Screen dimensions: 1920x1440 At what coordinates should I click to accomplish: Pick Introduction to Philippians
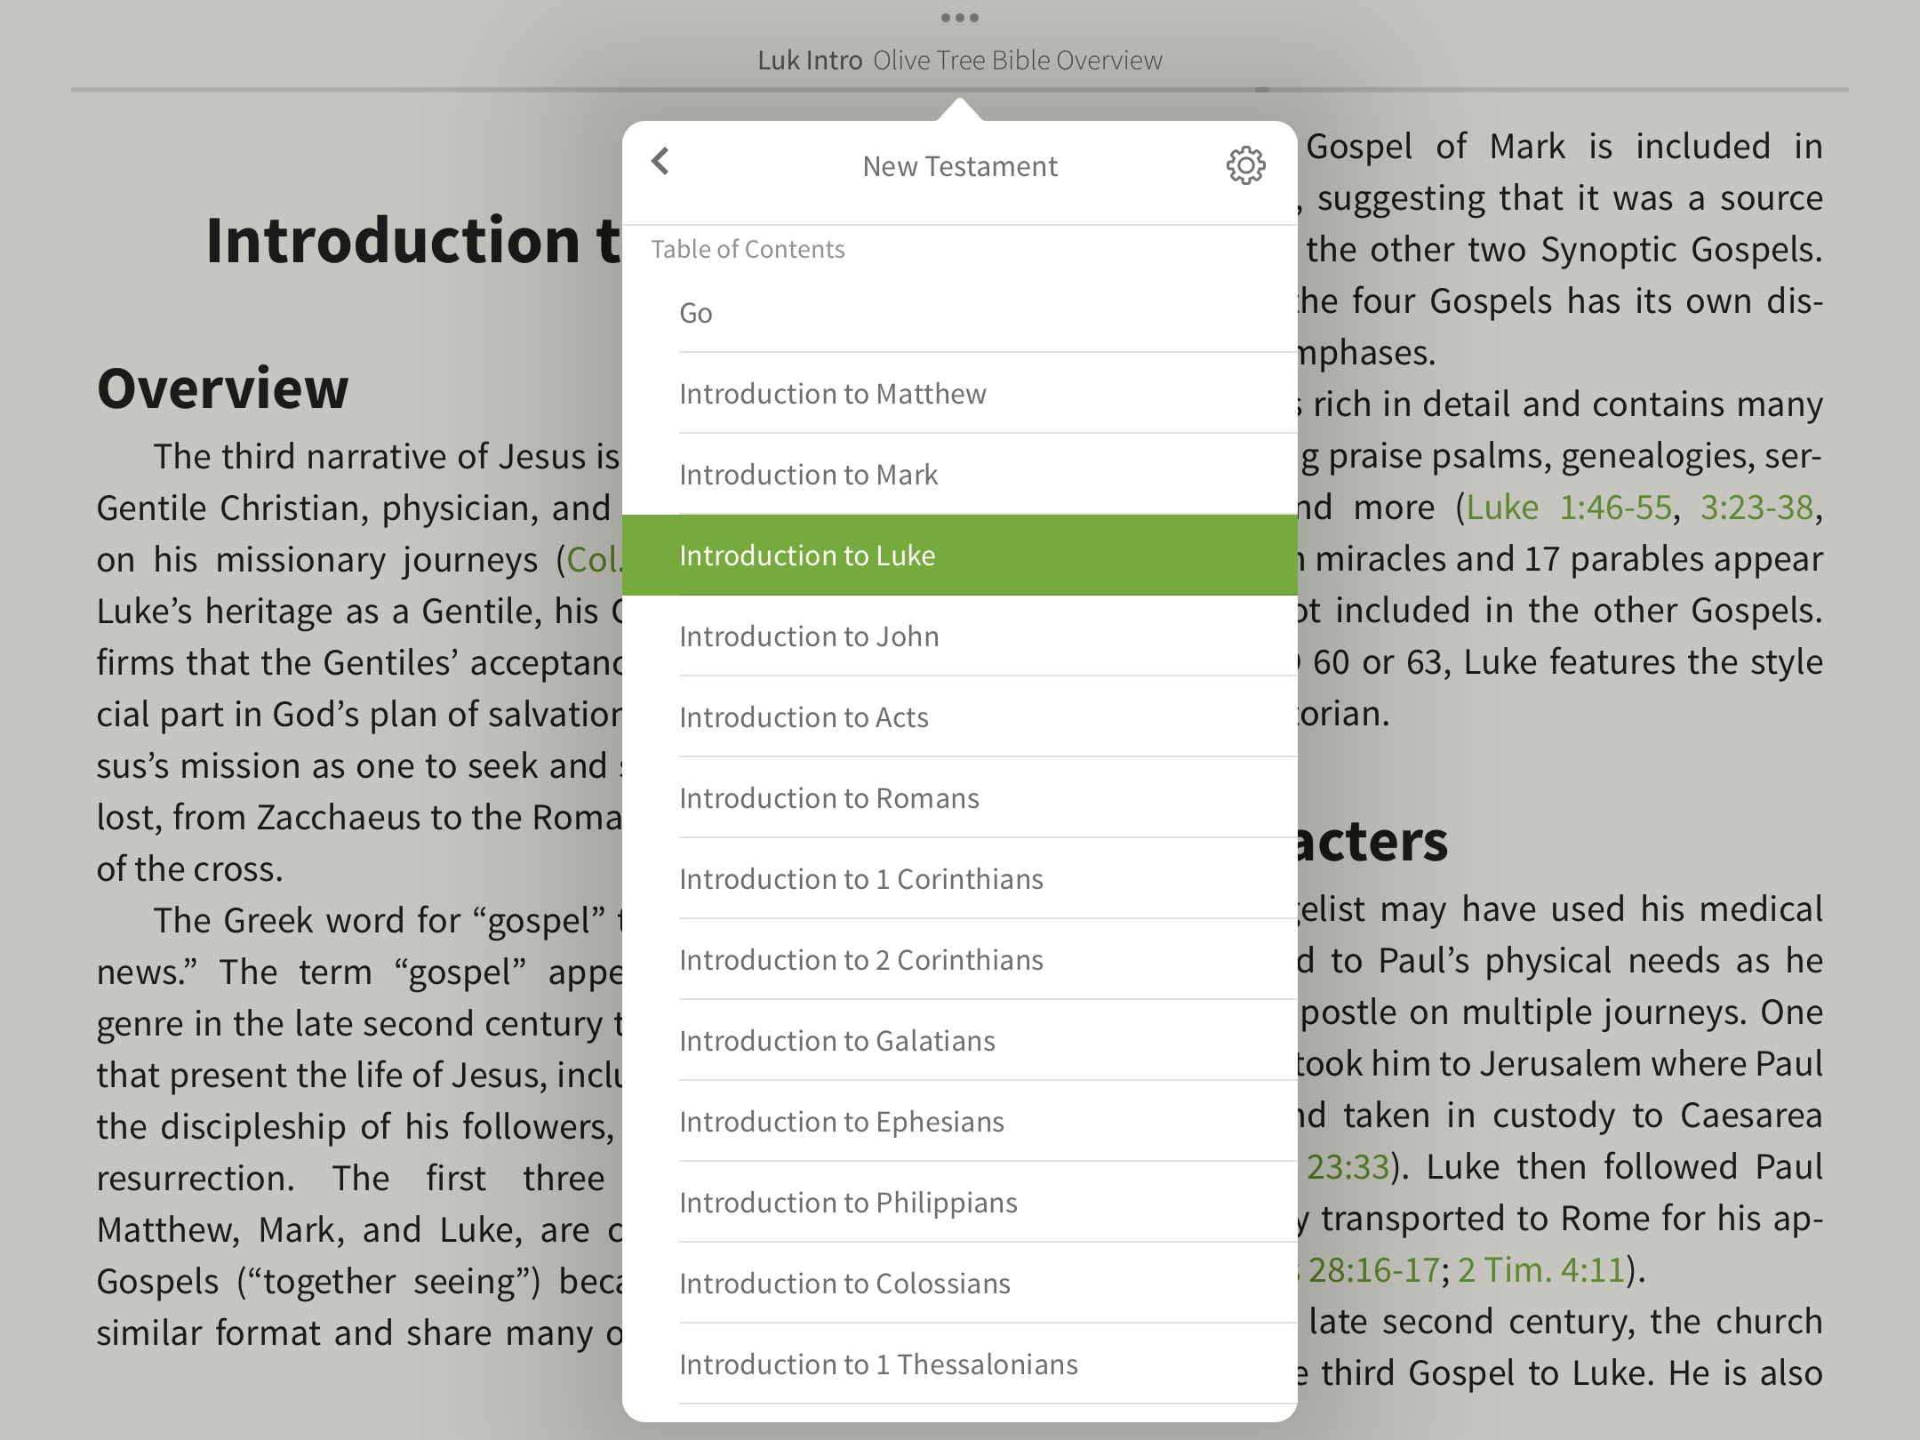tap(848, 1203)
